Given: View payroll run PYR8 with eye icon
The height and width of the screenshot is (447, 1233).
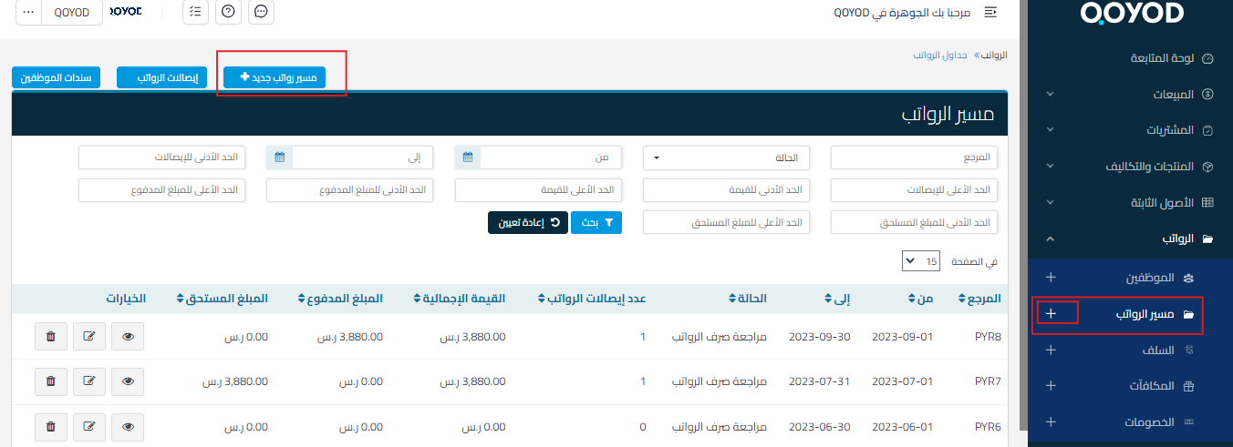Looking at the screenshot, I should 128,336.
